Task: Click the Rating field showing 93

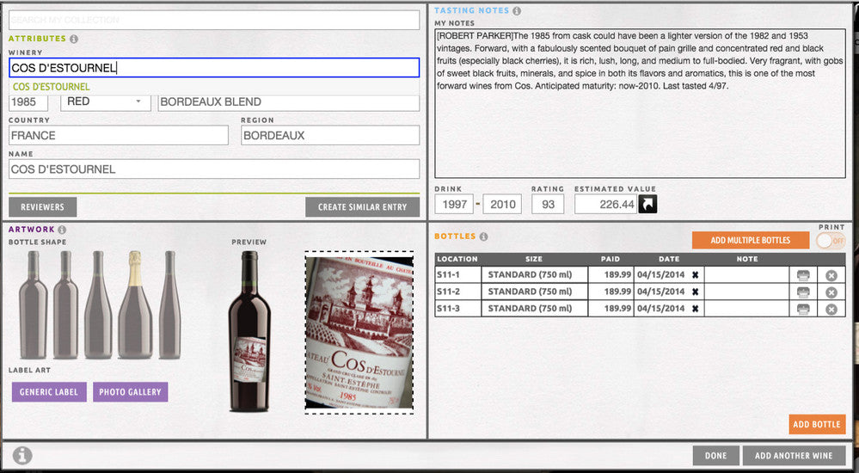Action: (547, 204)
